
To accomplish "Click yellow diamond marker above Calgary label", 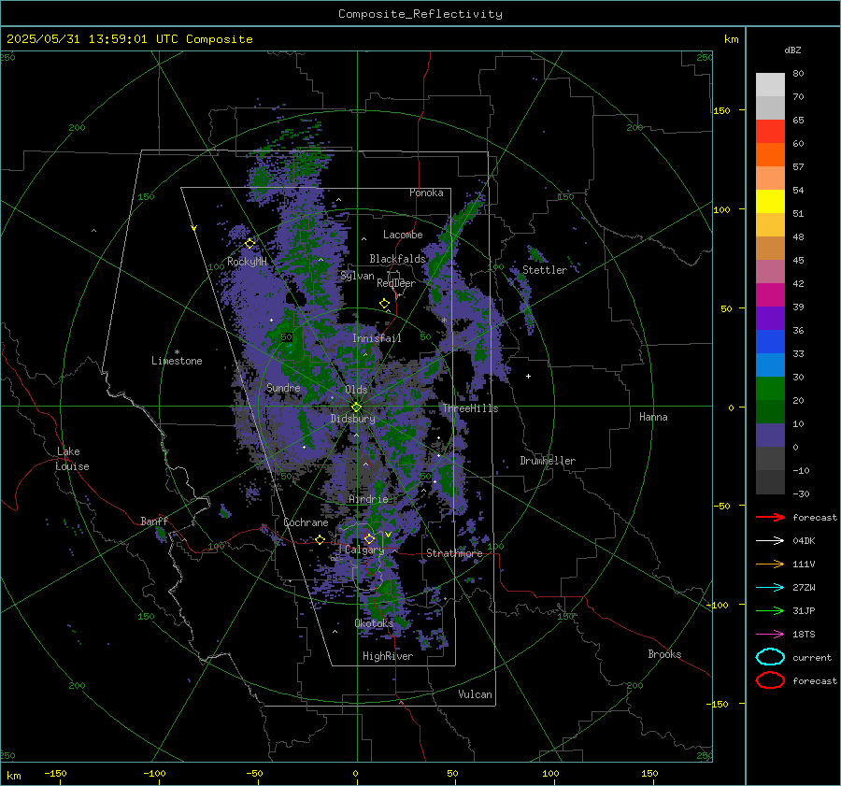I will pos(369,538).
